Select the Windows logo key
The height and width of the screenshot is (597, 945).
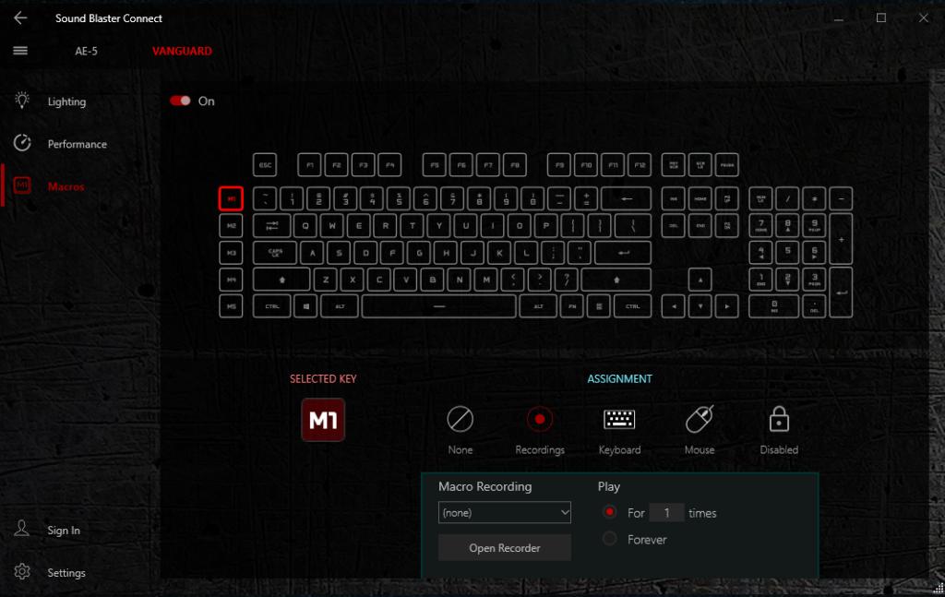[306, 306]
